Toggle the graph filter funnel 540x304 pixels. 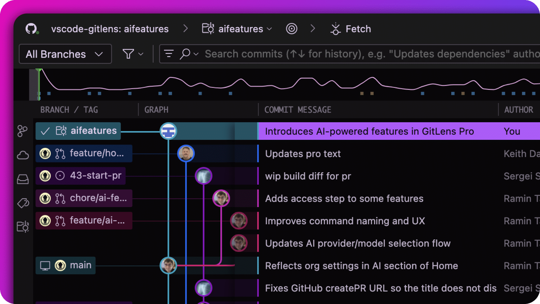click(x=128, y=54)
